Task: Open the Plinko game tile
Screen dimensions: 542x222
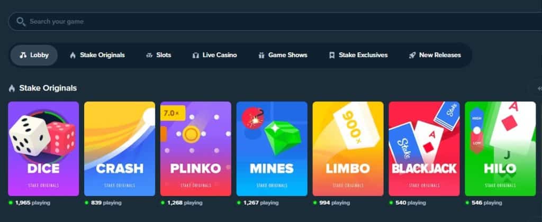Action: [x=196, y=149]
